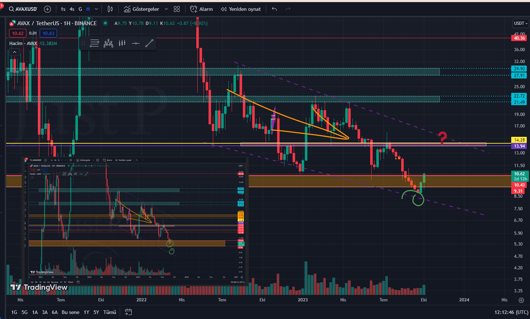Collapse the indicator legend with chevron
Viewport: 530px width, 319px height.
click(x=14, y=52)
